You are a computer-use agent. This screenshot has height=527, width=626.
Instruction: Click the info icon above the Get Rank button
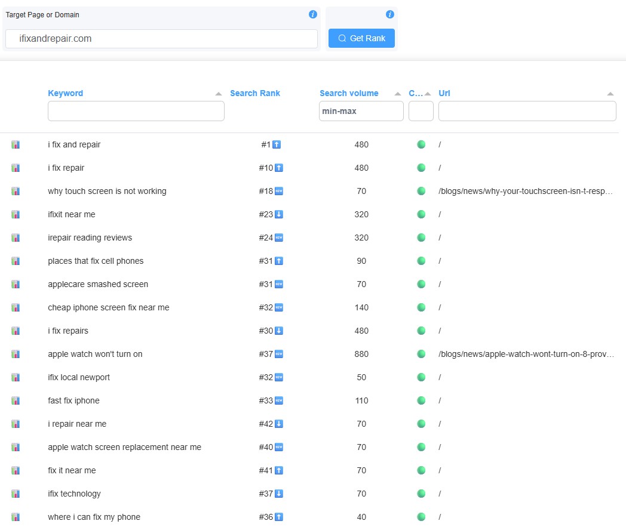(x=389, y=14)
